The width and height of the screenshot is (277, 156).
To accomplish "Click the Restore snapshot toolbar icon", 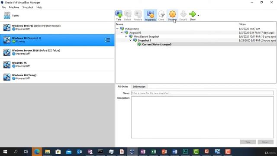I will point(138,16).
